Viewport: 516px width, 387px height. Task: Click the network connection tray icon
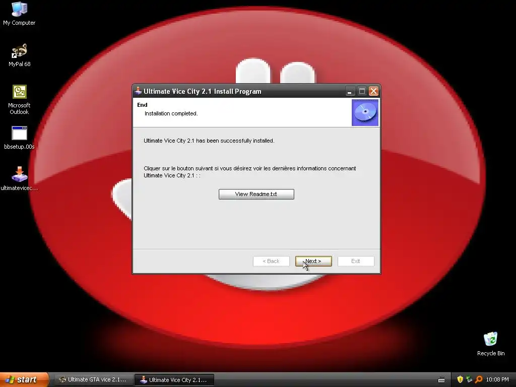pyautogui.click(x=469, y=379)
